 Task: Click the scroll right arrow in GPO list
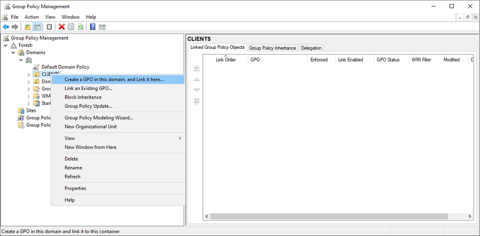470,216
